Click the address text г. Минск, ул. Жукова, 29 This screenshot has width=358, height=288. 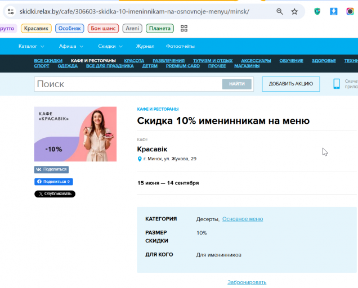pos(169,159)
